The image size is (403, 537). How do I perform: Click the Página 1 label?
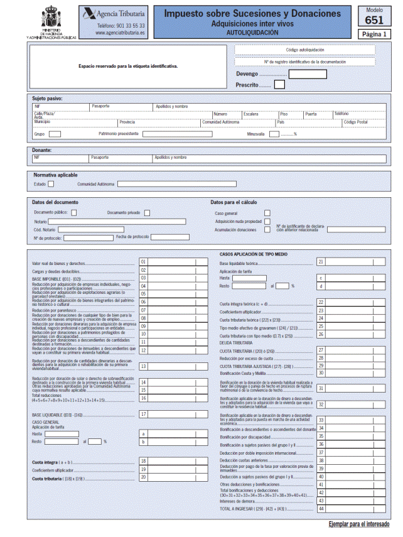[x=374, y=35]
